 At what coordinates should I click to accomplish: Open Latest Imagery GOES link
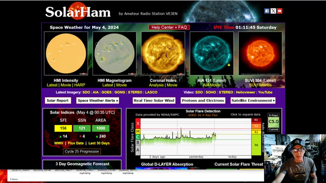coord(106,92)
